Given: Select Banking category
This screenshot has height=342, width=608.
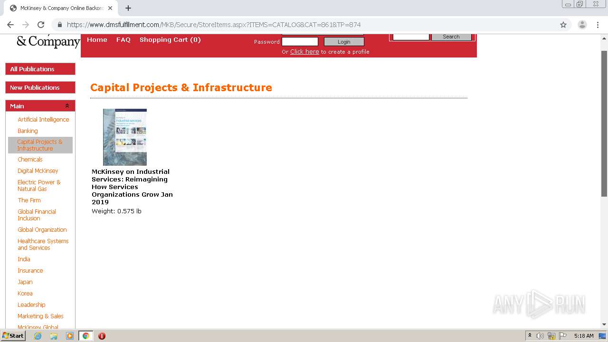Looking at the screenshot, I should click(28, 131).
